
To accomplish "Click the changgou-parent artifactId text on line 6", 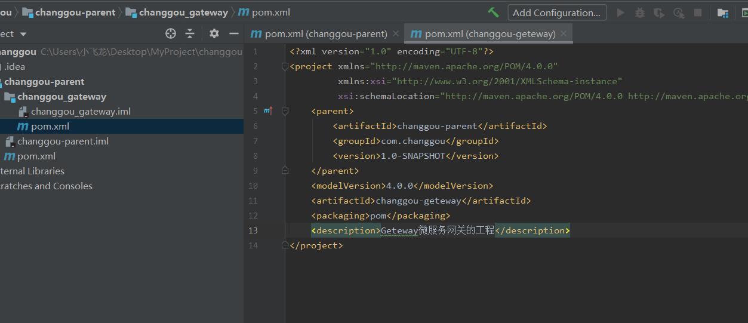I will click(437, 126).
